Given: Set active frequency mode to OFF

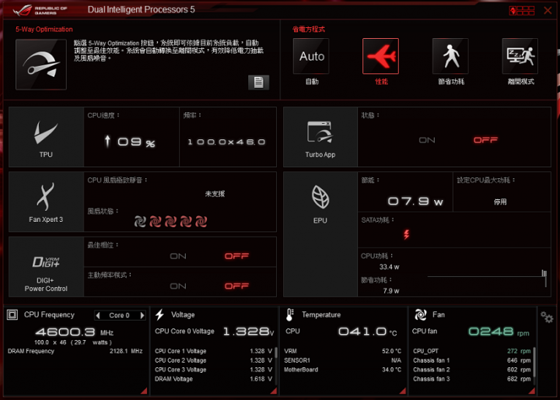Looking at the screenshot, I should click(236, 286).
